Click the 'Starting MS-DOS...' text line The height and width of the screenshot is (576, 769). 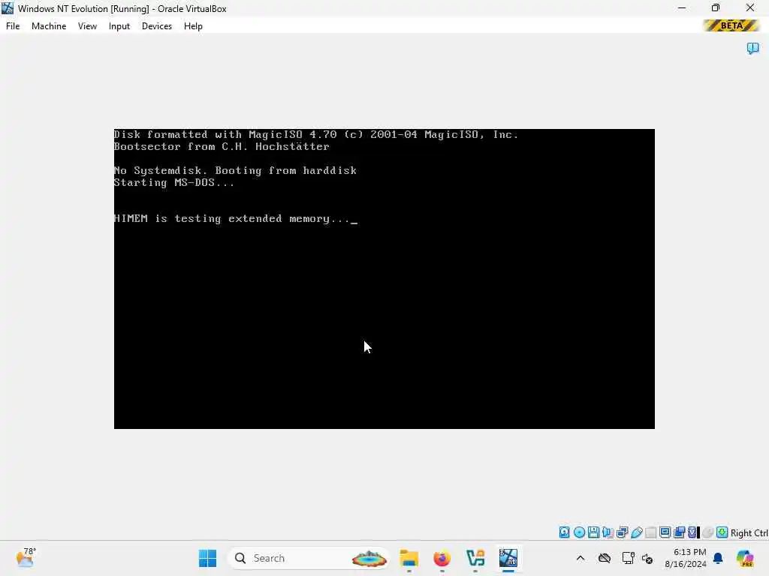(174, 182)
